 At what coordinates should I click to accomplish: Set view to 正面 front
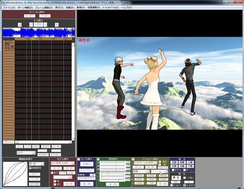point(174,163)
